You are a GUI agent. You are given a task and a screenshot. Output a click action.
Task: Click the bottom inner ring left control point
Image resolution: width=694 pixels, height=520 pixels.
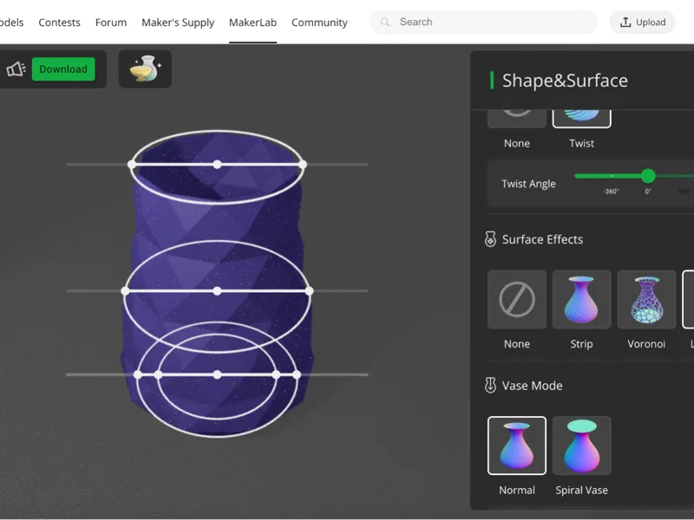158,374
